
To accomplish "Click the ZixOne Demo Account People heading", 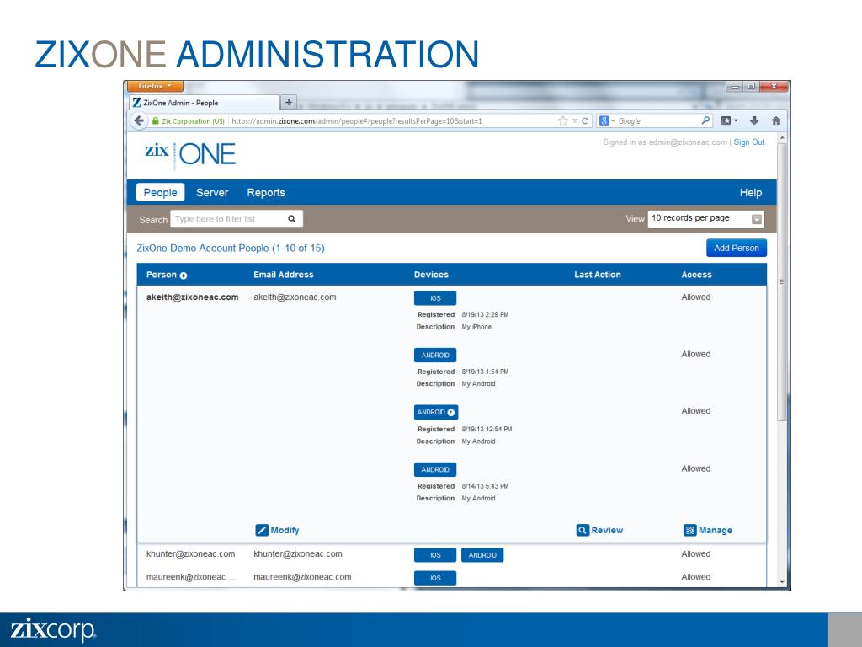I will pyautogui.click(x=231, y=249).
